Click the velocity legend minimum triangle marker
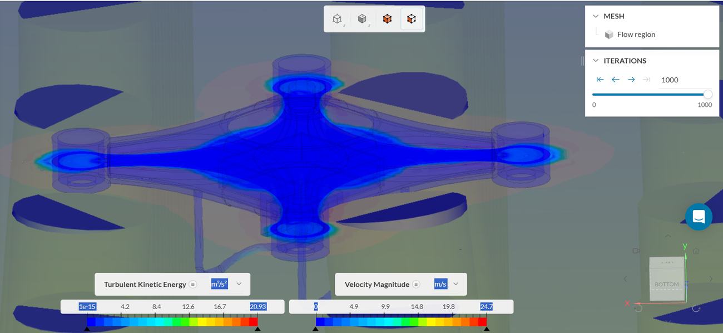 point(315,329)
